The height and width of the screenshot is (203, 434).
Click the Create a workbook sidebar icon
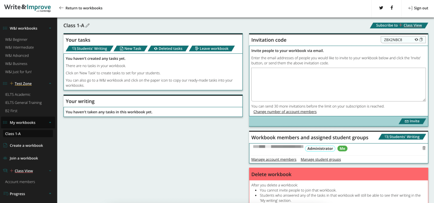pyautogui.click(x=5, y=146)
